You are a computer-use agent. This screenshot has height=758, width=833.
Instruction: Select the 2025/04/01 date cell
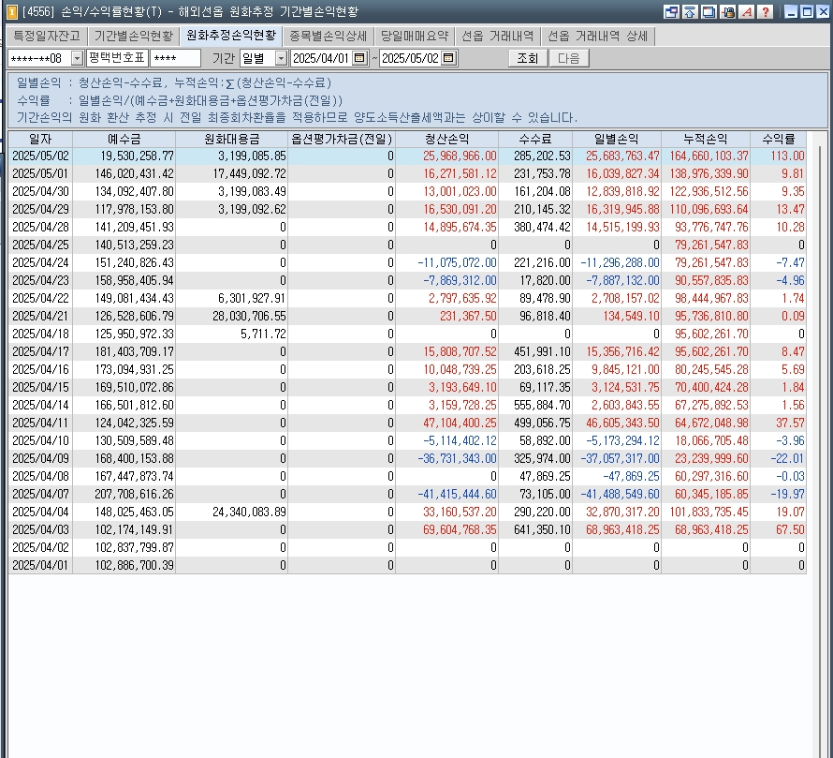point(40,565)
